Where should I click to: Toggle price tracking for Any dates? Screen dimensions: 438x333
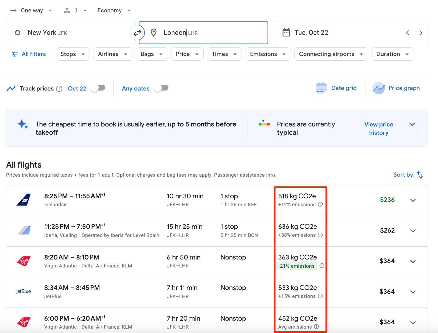[x=161, y=88]
